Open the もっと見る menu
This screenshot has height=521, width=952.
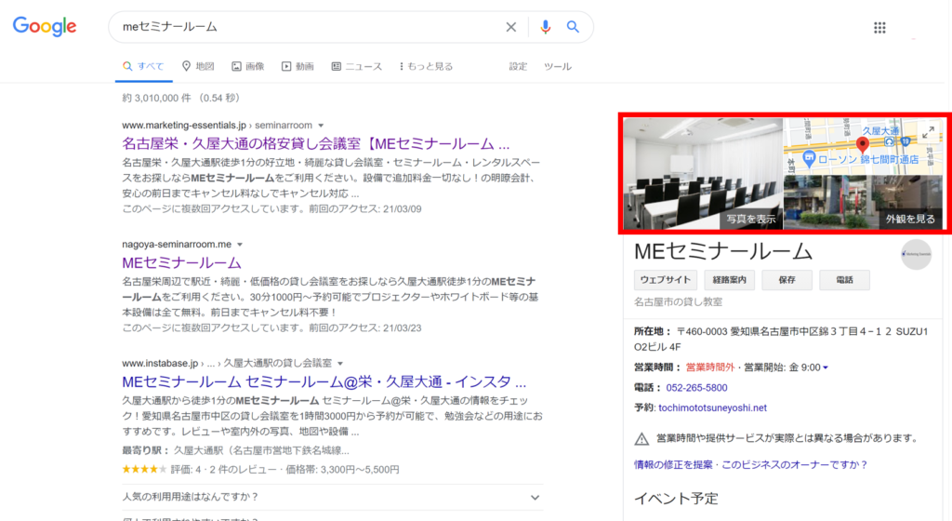pyautogui.click(x=426, y=66)
